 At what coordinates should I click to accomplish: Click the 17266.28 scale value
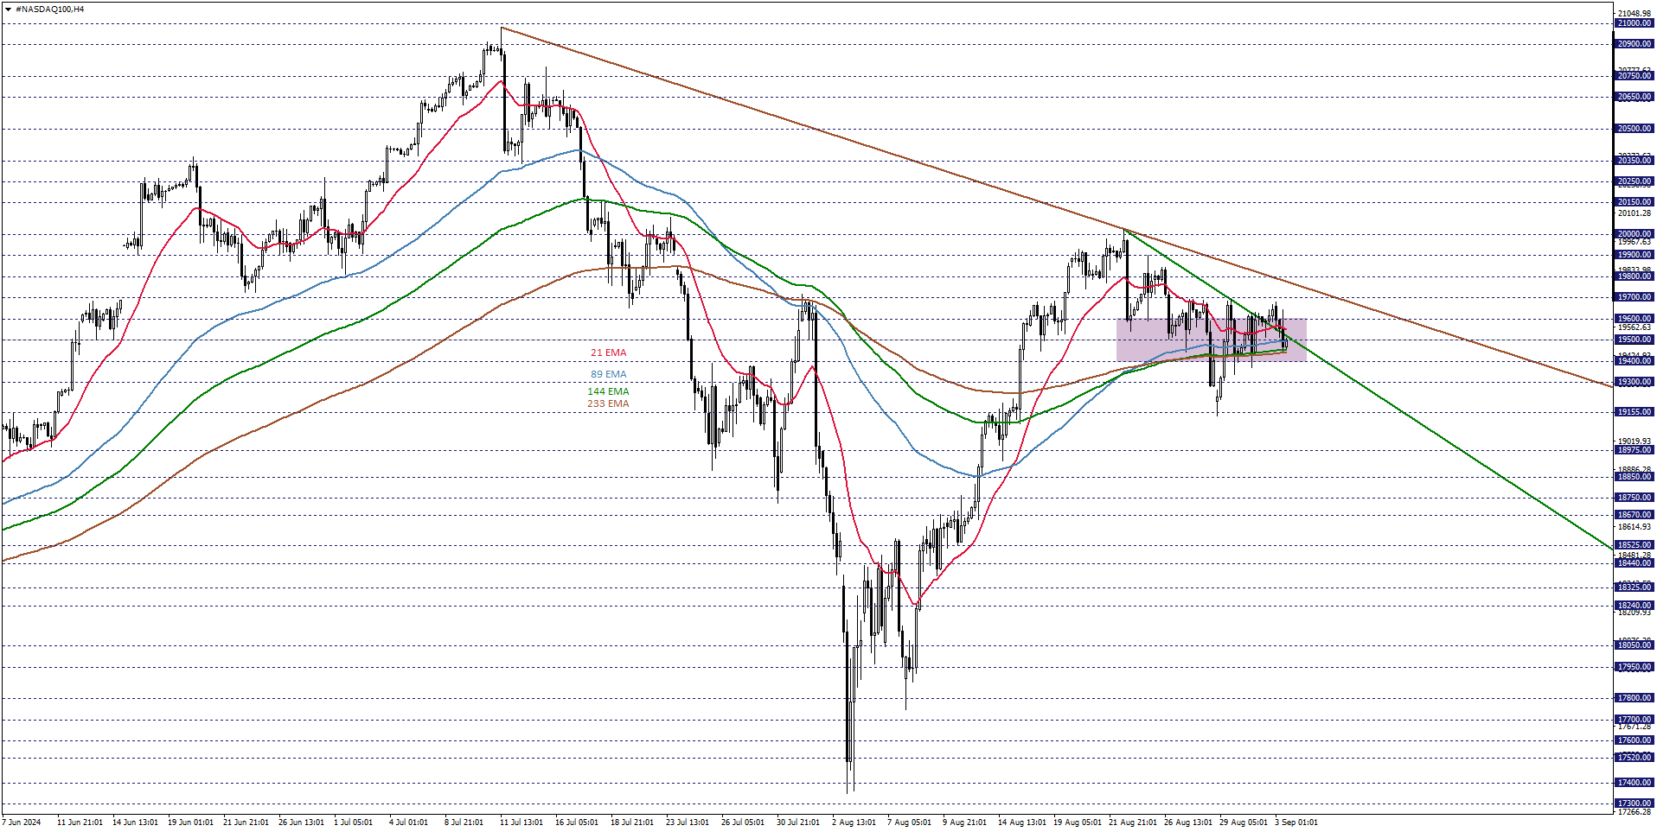pos(1635,812)
